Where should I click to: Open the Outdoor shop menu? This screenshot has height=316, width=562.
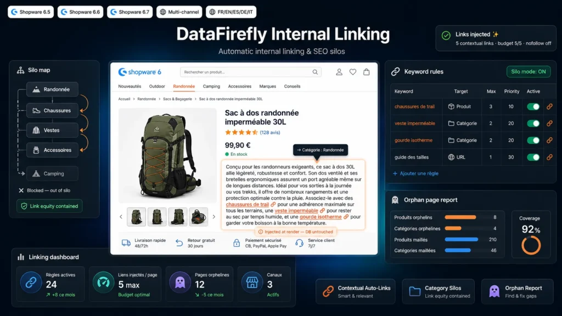point(157,86)
